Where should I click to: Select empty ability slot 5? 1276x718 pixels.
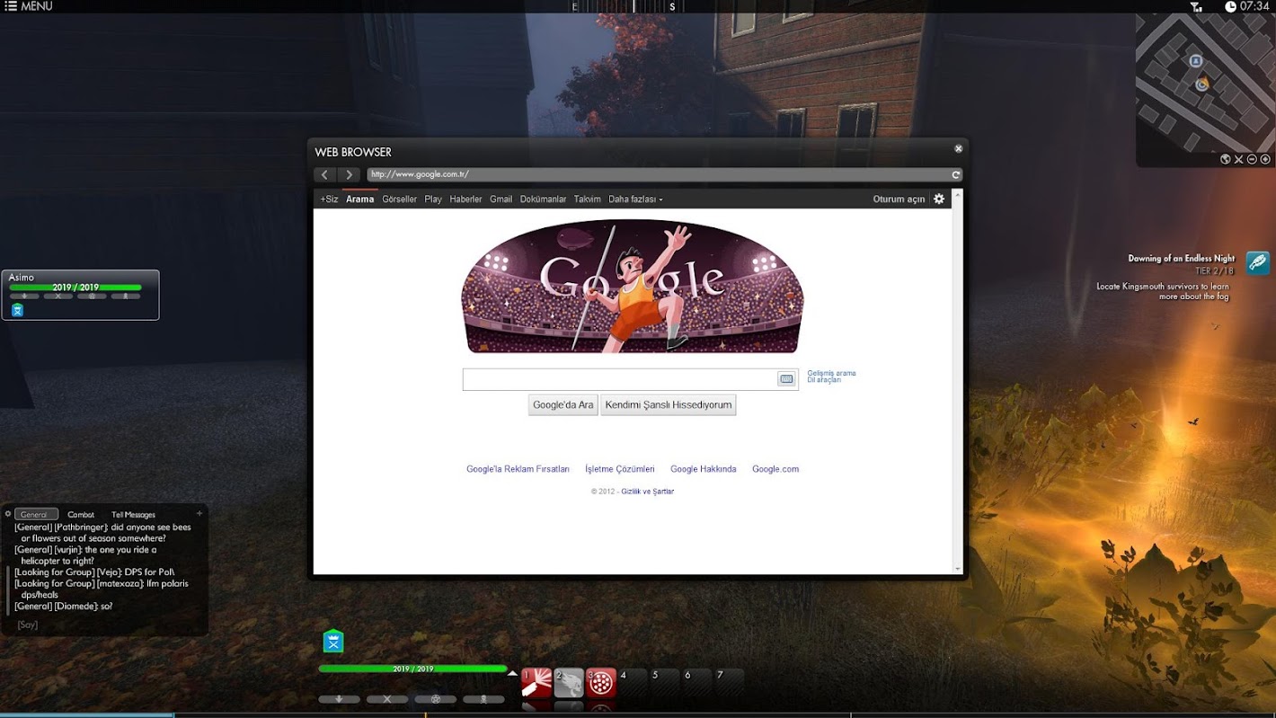click(666, 683)
